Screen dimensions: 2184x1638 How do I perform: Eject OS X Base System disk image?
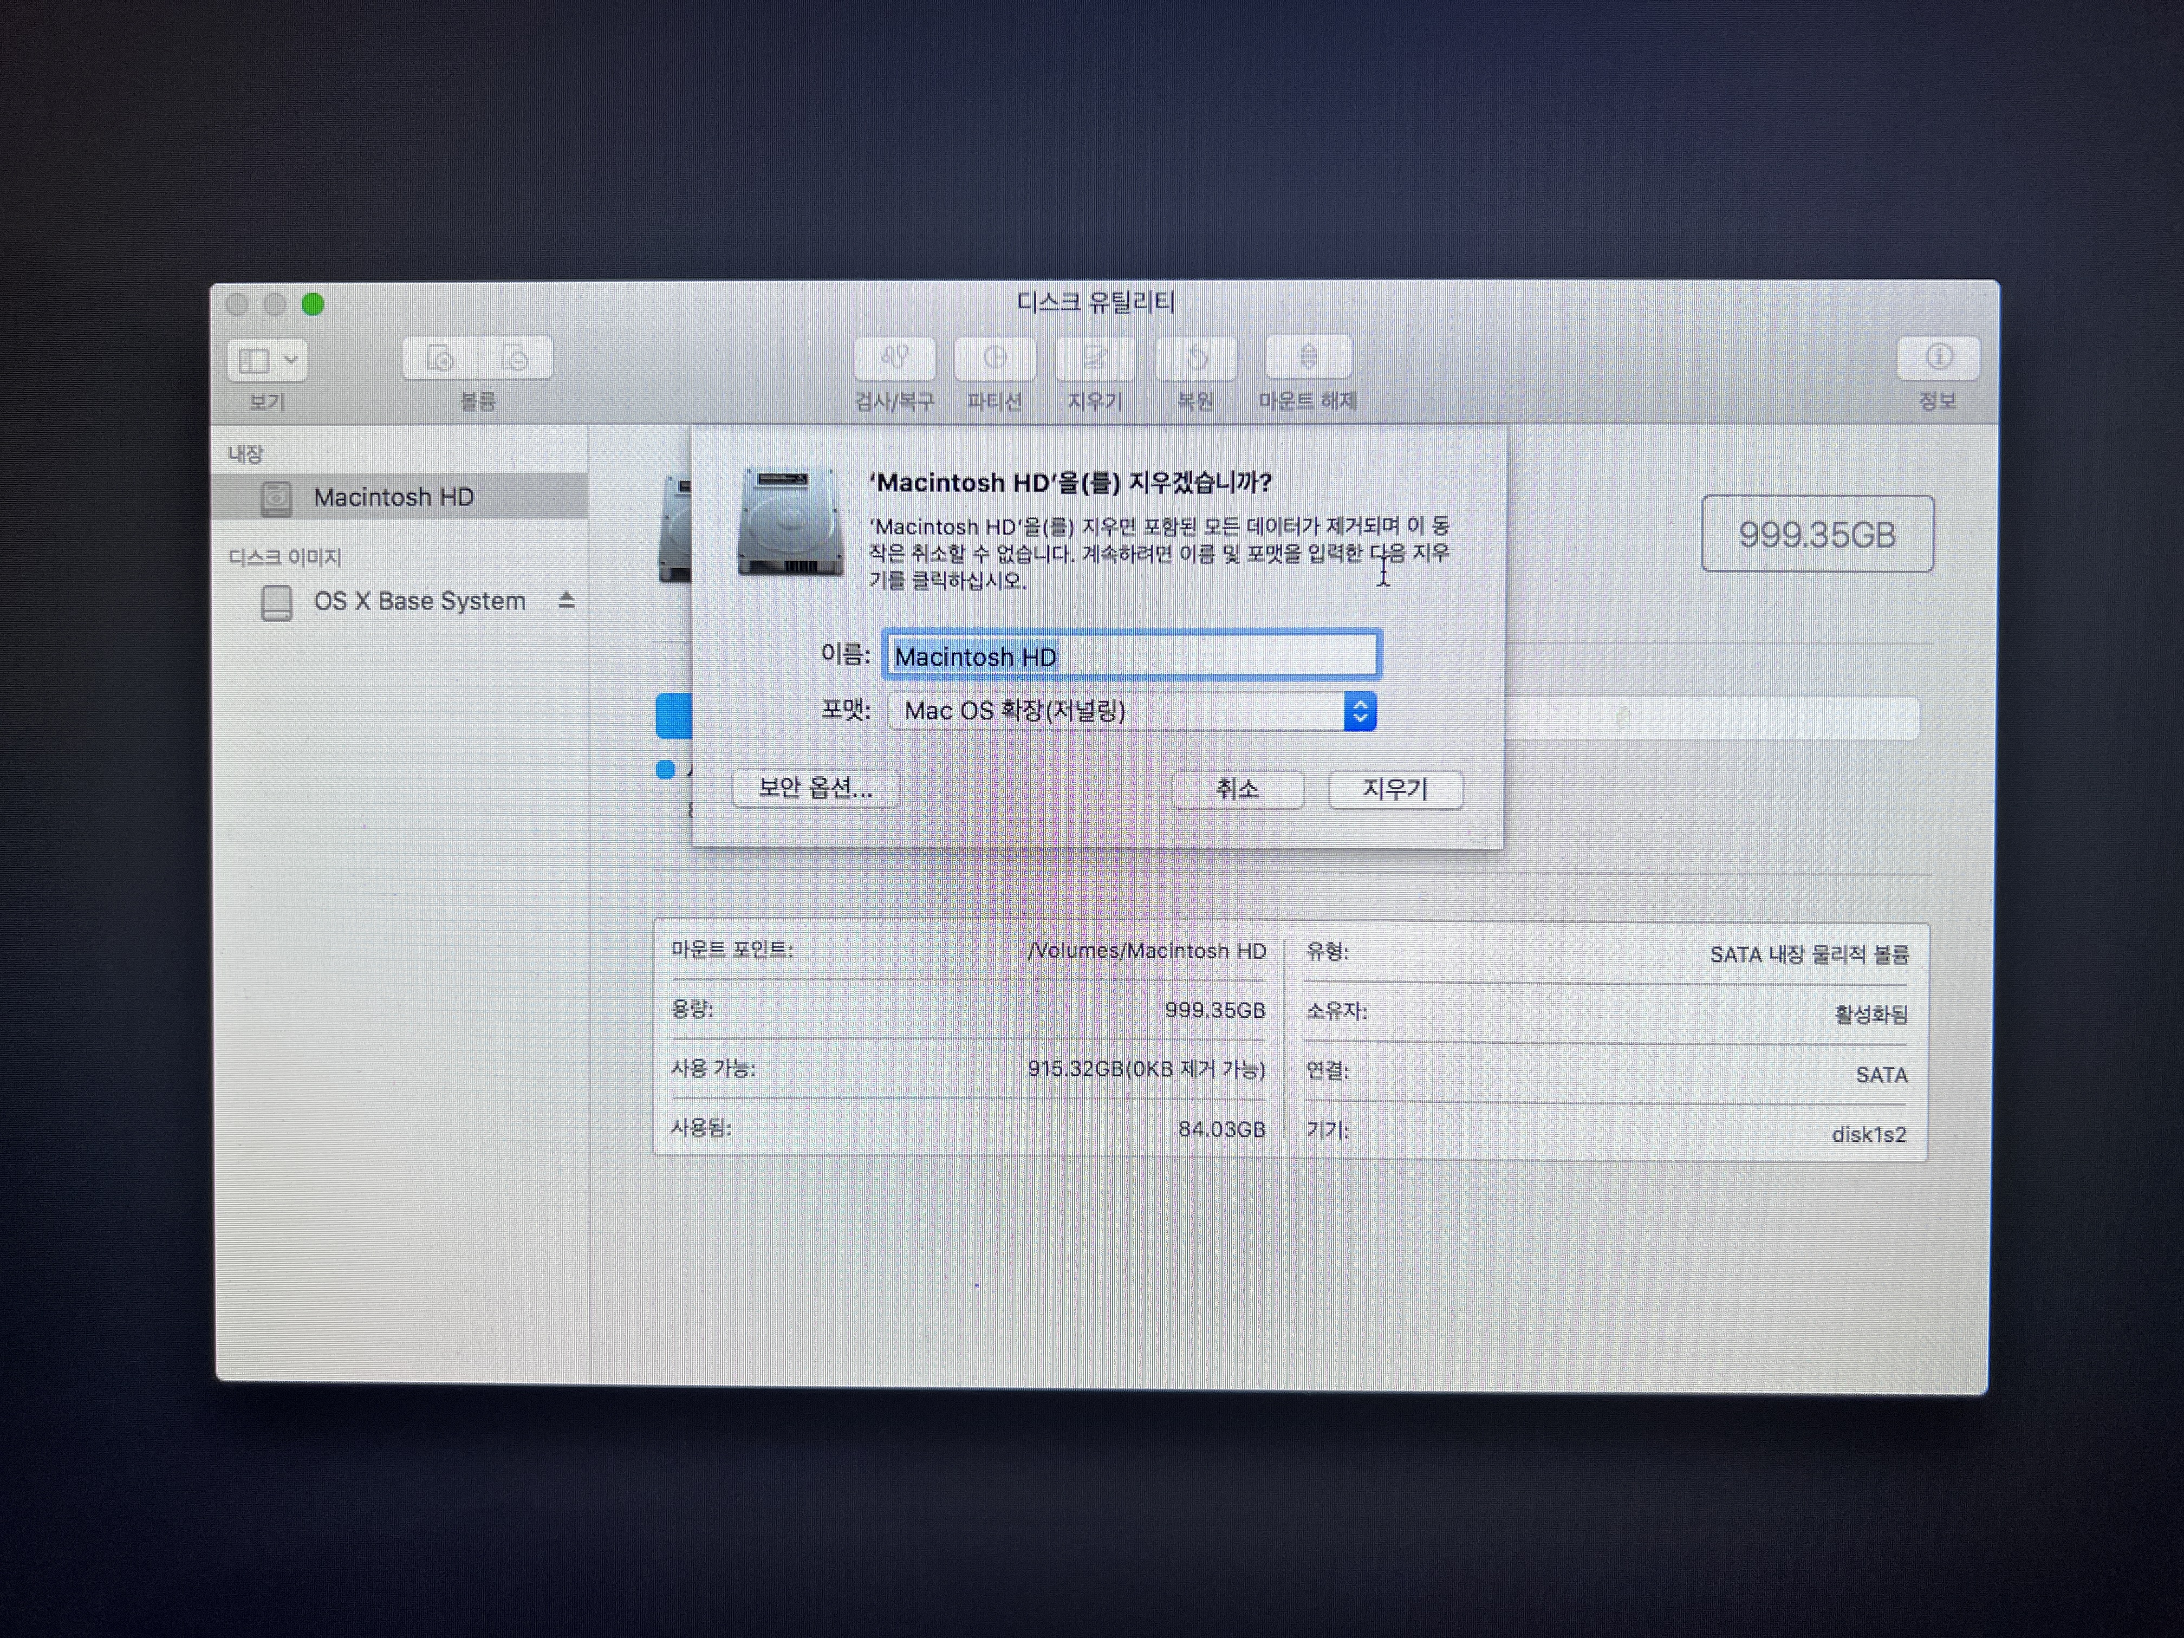(x=565, y=600)
